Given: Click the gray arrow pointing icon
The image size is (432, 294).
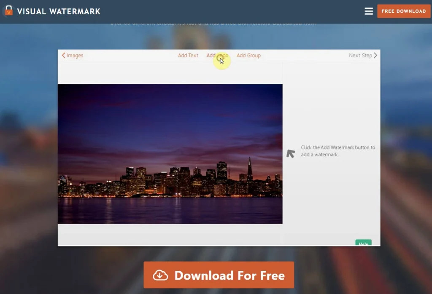Looking at the screenshot, I should 291,153.
